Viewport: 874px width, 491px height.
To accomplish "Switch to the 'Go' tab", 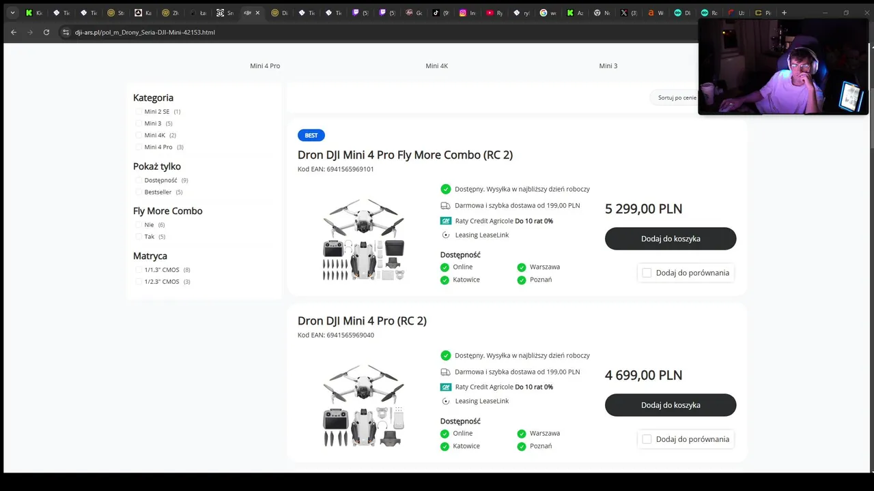I will (x=414, y=13).
